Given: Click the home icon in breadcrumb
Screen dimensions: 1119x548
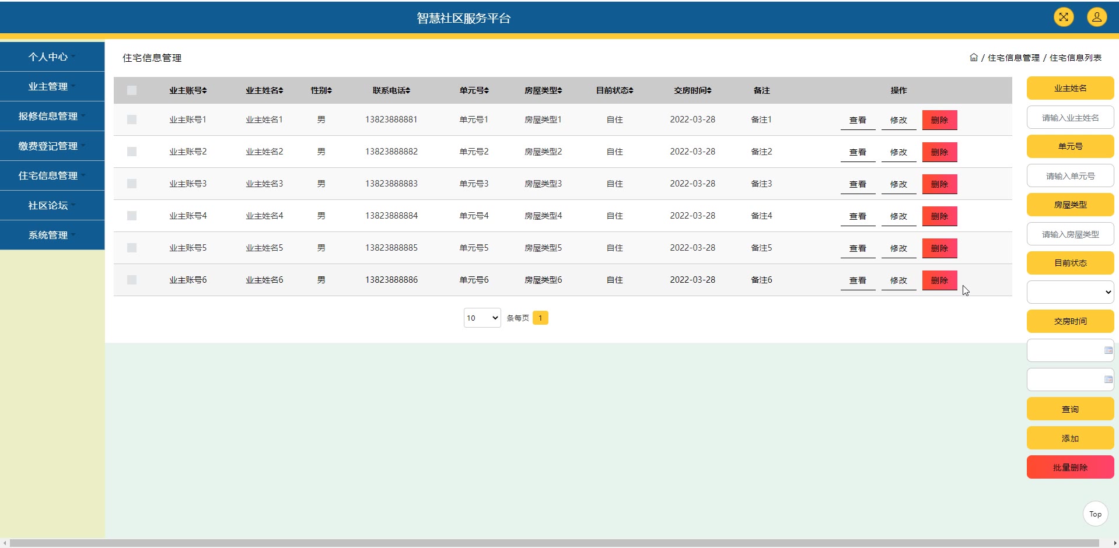Looking at the screenshot, I should pyautogui.click(x=973, y=58).
